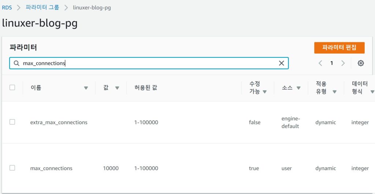The image size is (375, 194).
Task: Check the extra_max_connections row checkbox
Action: 12,122
